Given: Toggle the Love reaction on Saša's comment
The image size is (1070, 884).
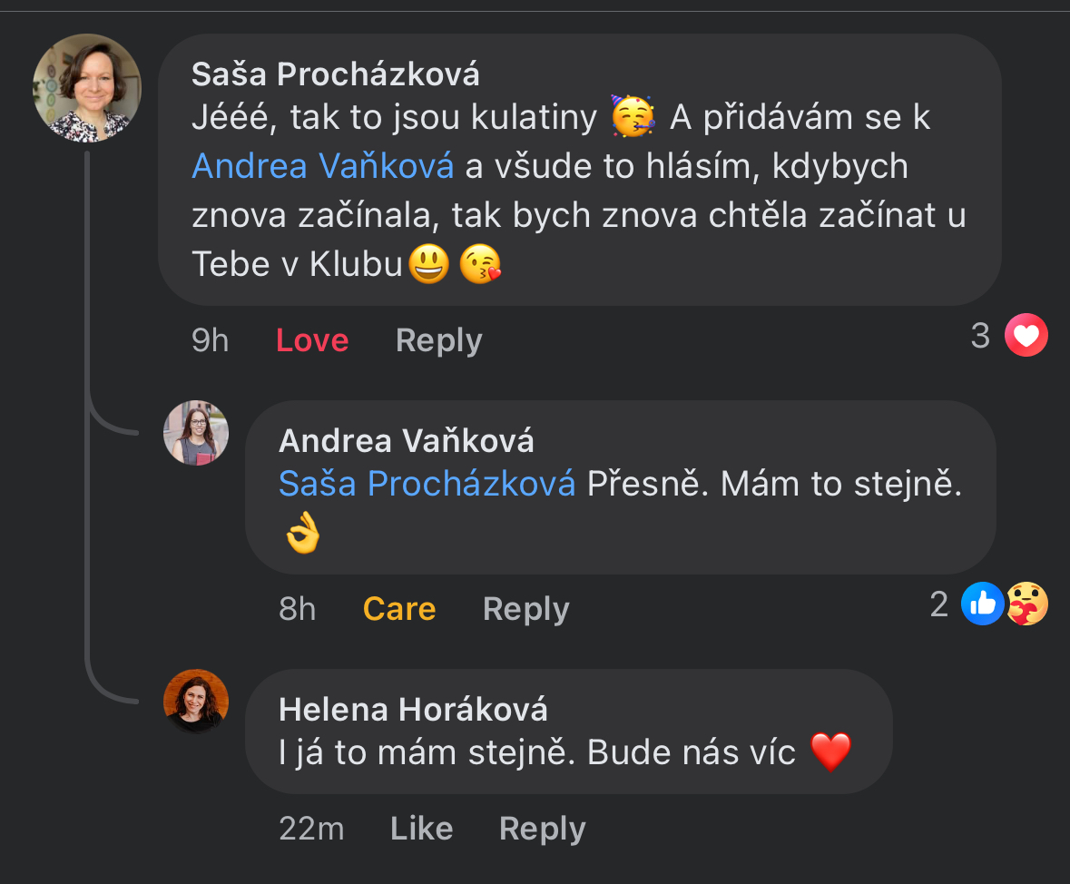Looking at the screenshot, I should 312,340.
